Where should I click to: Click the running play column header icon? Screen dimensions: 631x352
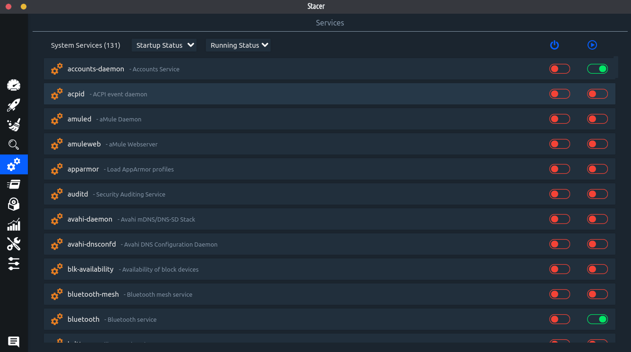592,45
